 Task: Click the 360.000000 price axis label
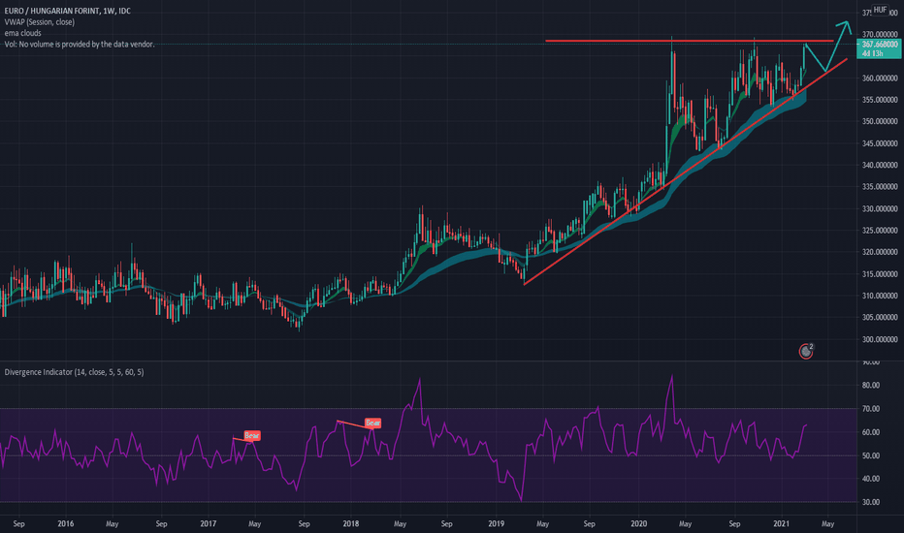(x=880, y=78)
